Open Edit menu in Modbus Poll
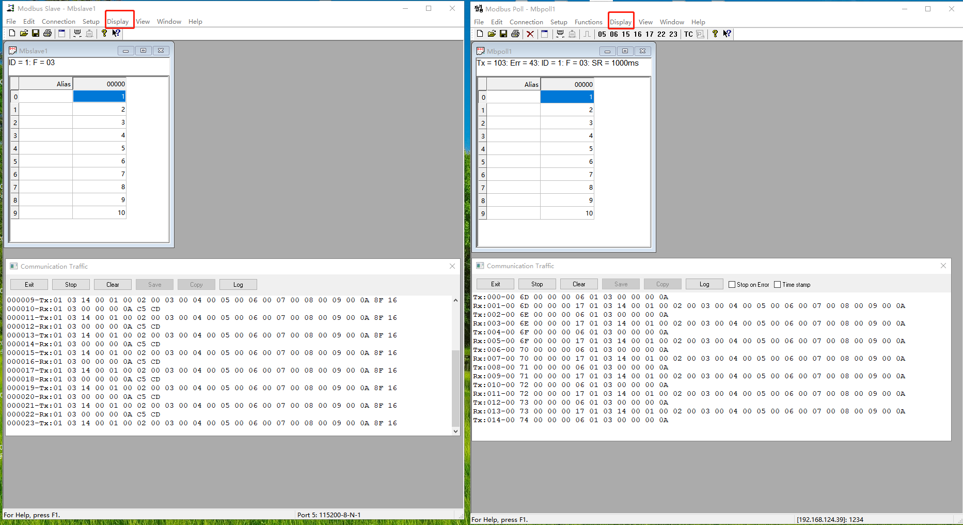Screen dimensions: 963x525 497,22
